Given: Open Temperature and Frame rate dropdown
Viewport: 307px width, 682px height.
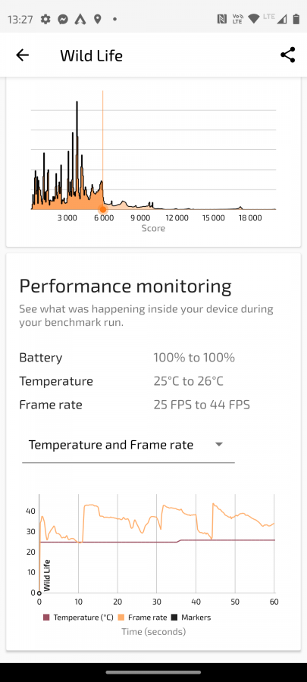Looking at the screenshot, I should [128, 445].
